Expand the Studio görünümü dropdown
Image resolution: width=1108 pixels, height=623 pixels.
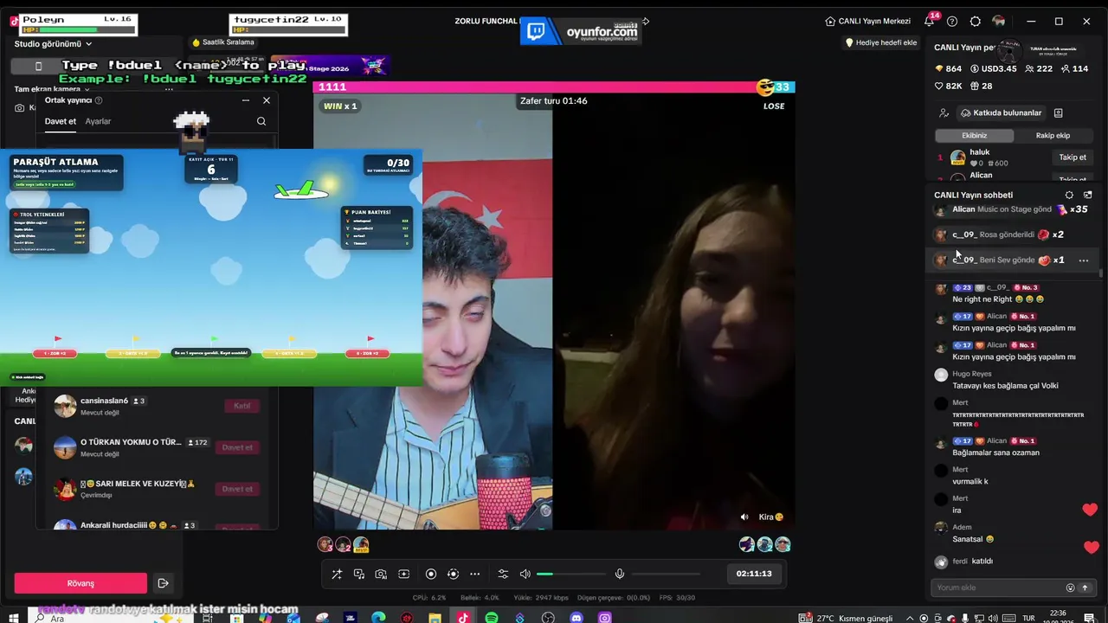(53, 44)
